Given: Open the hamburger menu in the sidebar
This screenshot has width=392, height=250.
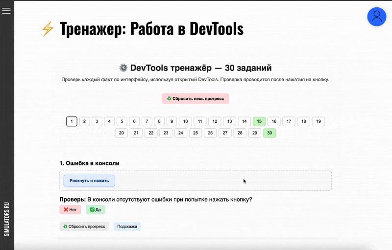Looking at the screenshot, I should [x=6, y=11].
